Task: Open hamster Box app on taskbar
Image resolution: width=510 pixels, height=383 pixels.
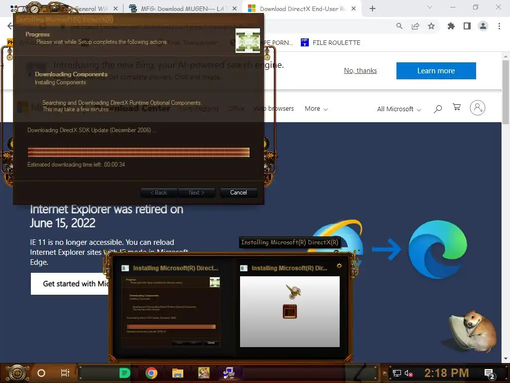Action: (x=204, y=373)
